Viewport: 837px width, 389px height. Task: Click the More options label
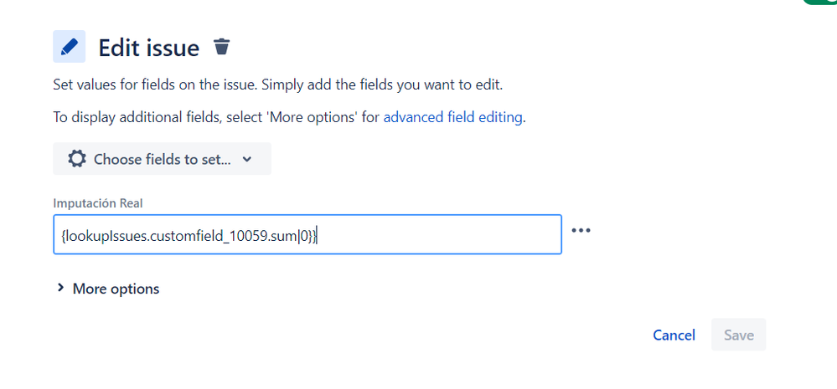tap(116, 289)
